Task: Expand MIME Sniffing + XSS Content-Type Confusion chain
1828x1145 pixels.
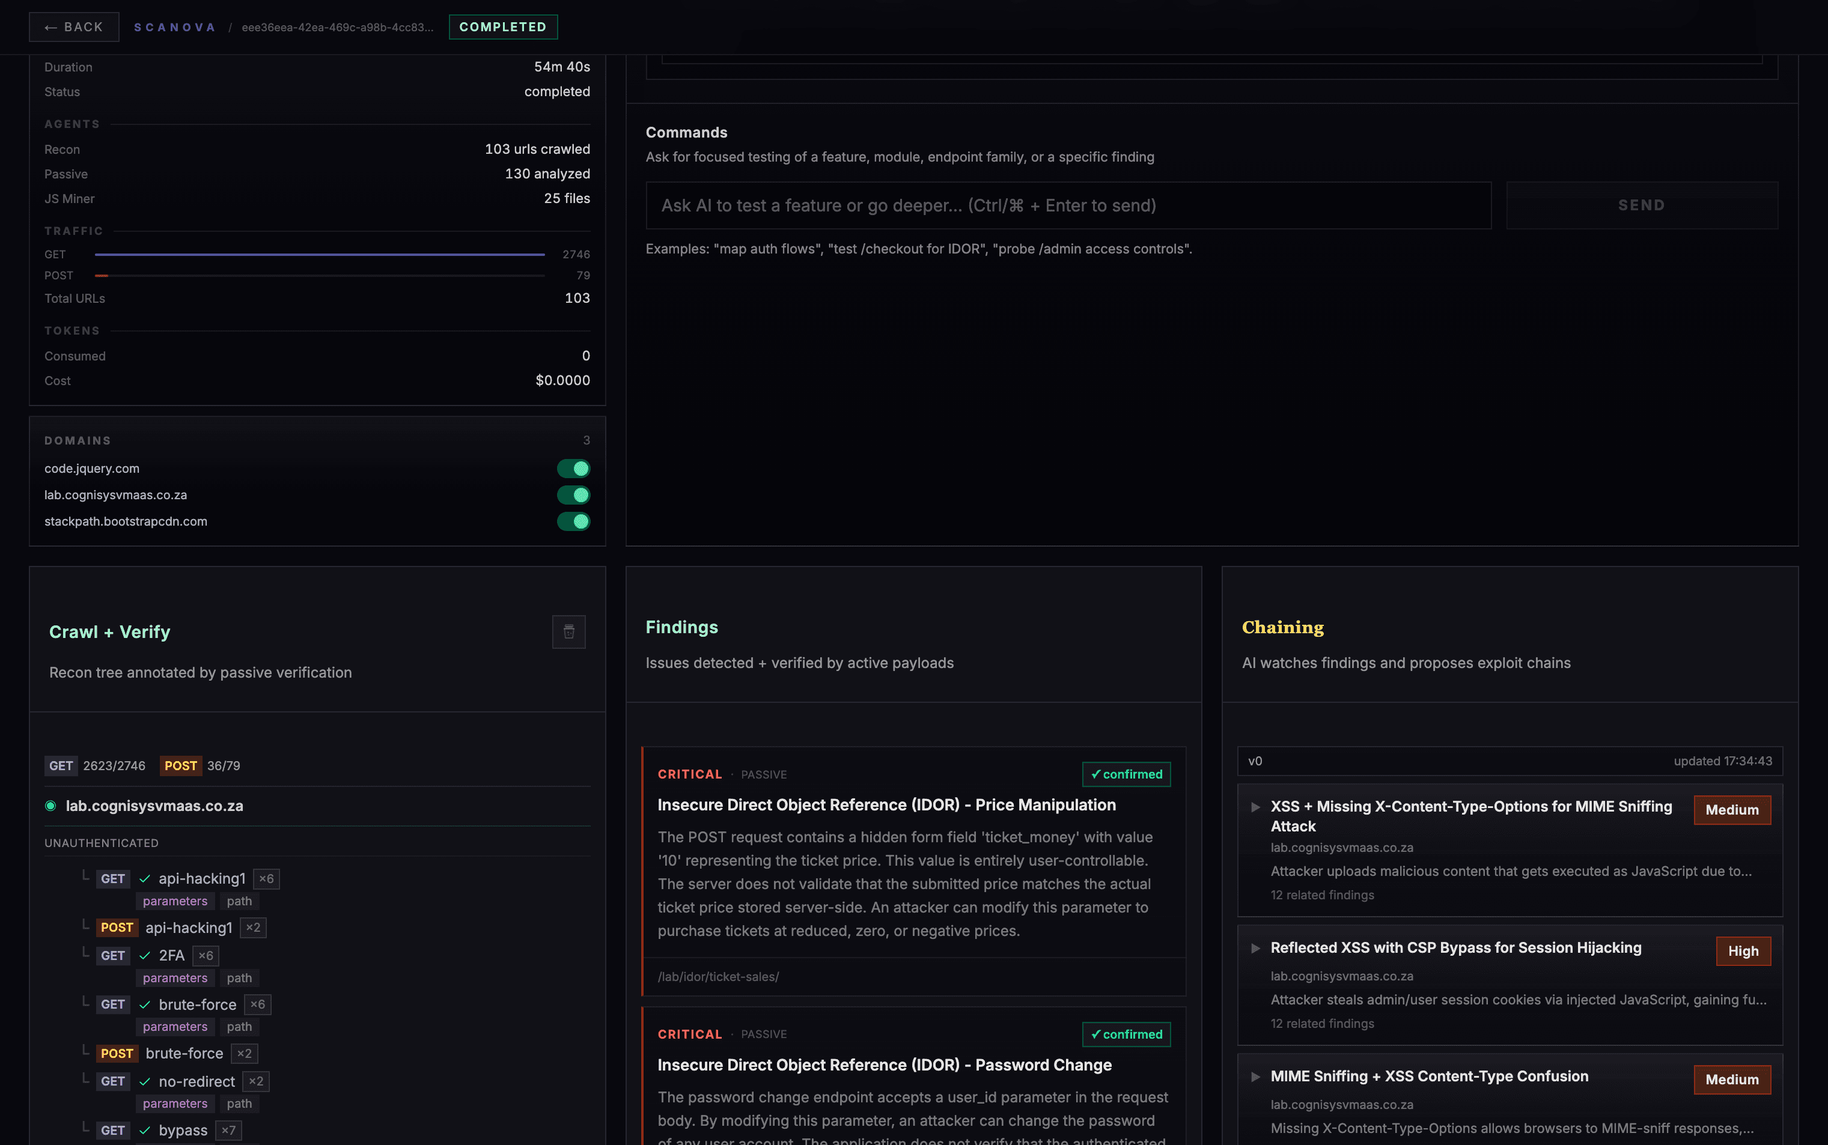Action: coord(1255,1077)
